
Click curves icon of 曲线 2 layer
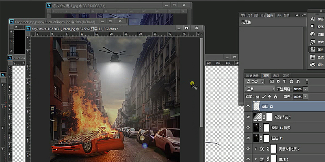262,159
